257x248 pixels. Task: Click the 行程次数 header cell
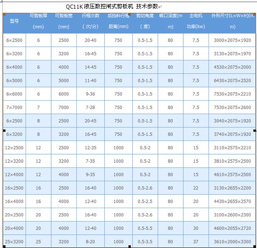[x=91, y=21]
